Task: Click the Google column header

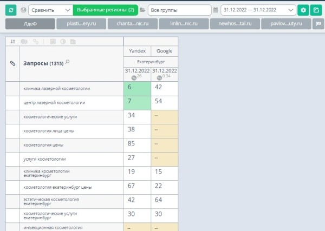Action: coord(164,50)
